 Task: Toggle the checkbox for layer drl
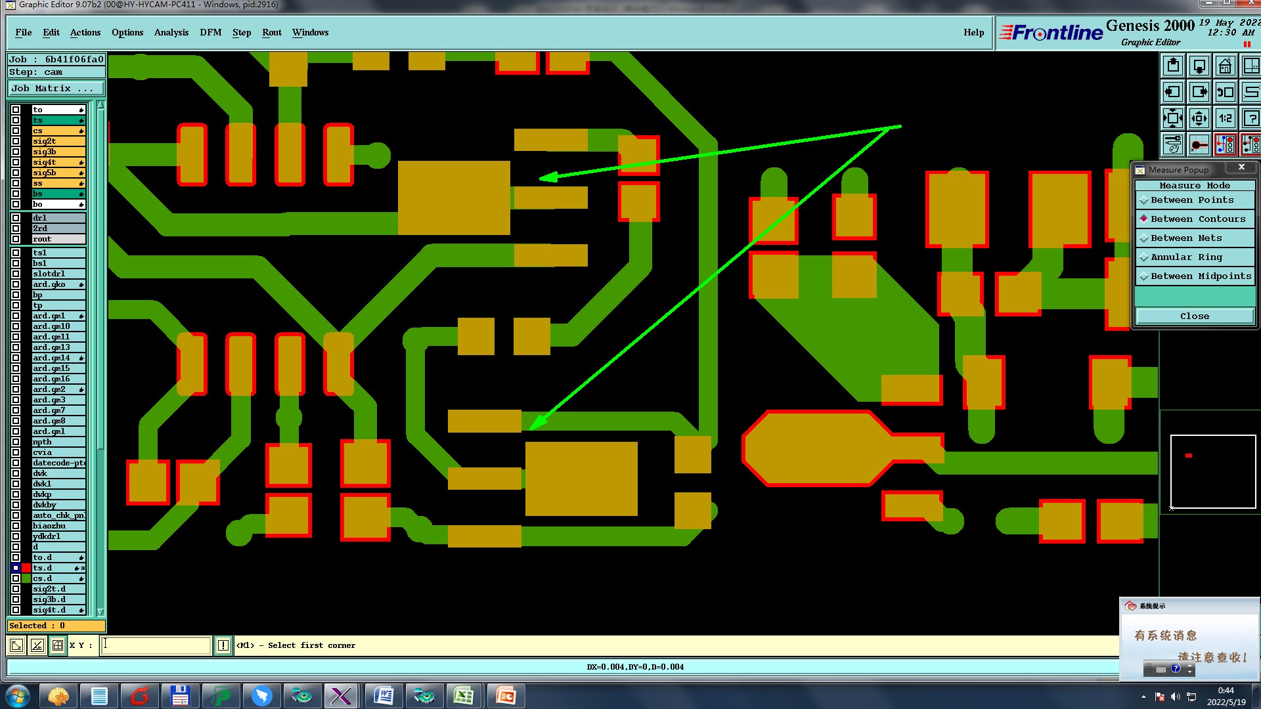(x=16, y=218)
